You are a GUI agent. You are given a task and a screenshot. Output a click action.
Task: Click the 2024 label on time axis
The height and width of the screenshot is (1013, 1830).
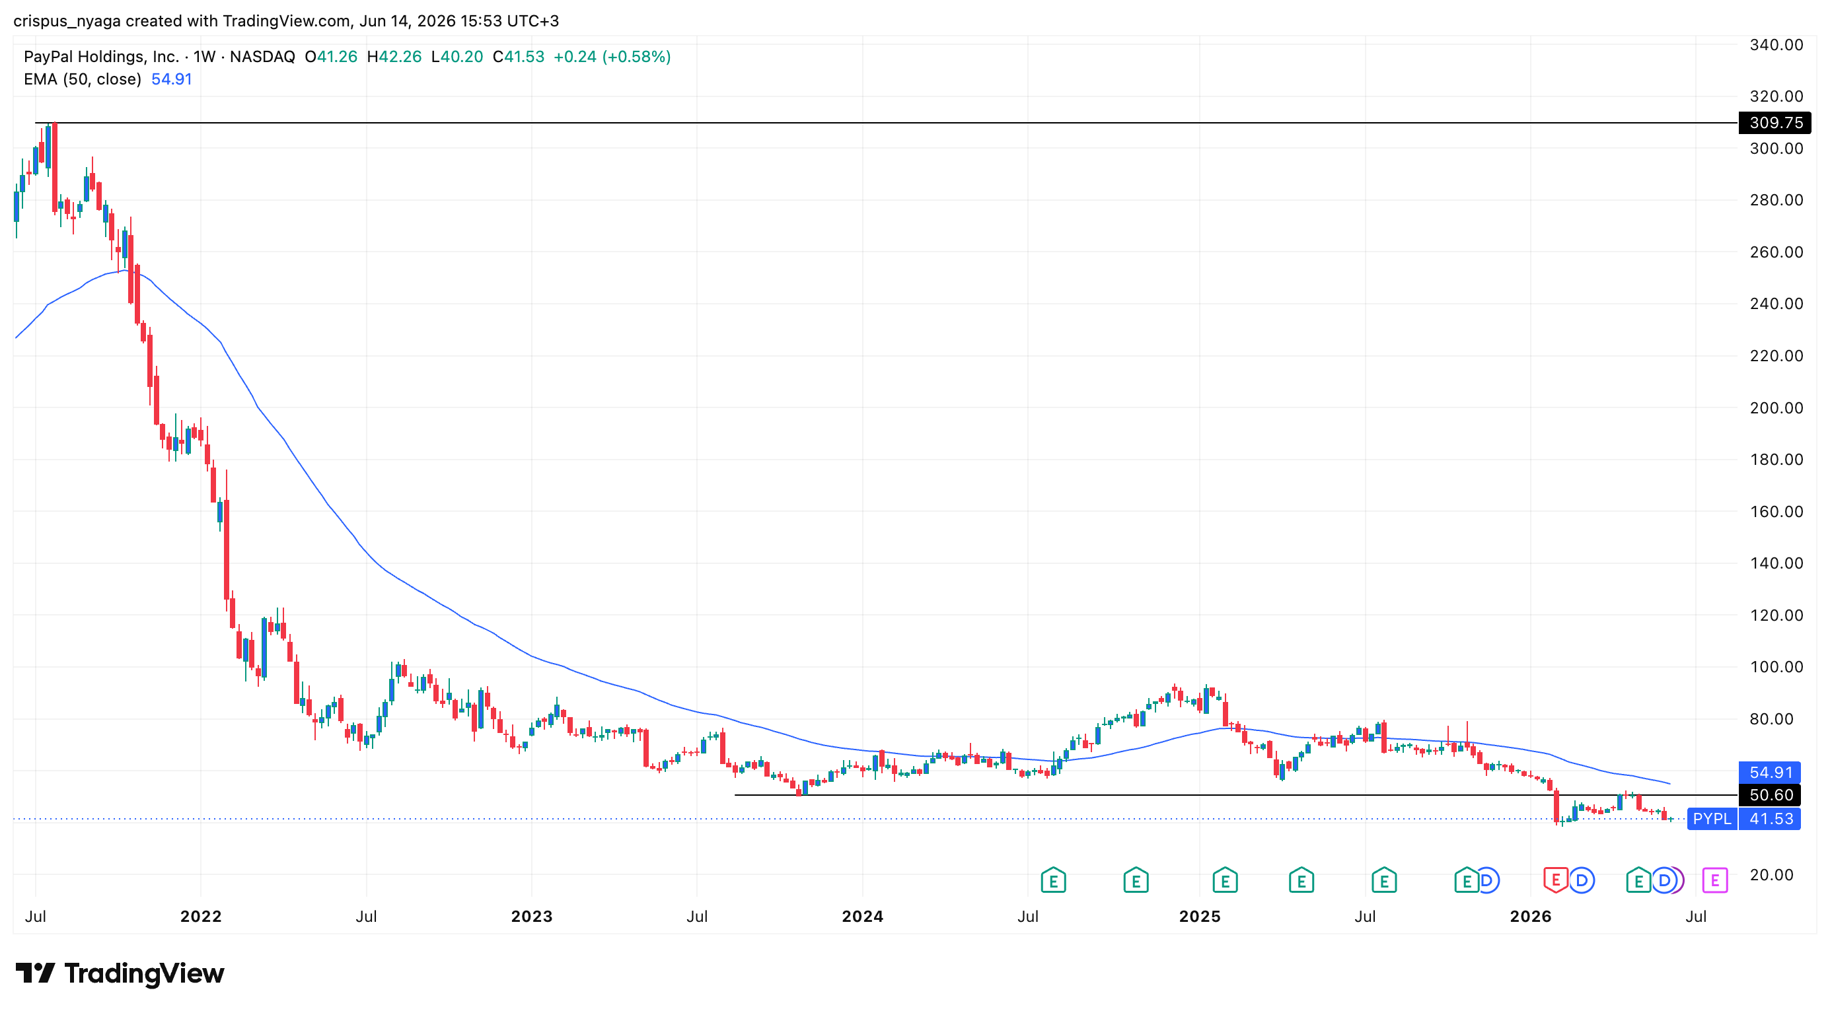tap(862, 917)
